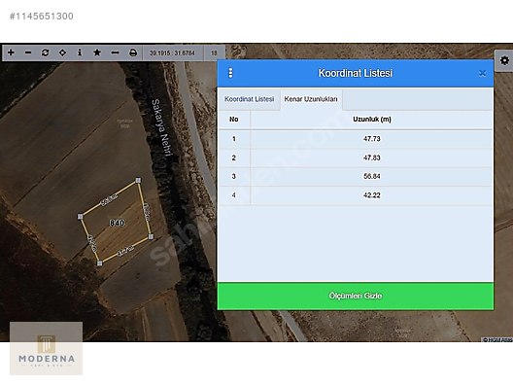This screenshot has height=385, width=513.
Task: Click the Ölçümleri Gizle button
Action: tap(356, 296)
